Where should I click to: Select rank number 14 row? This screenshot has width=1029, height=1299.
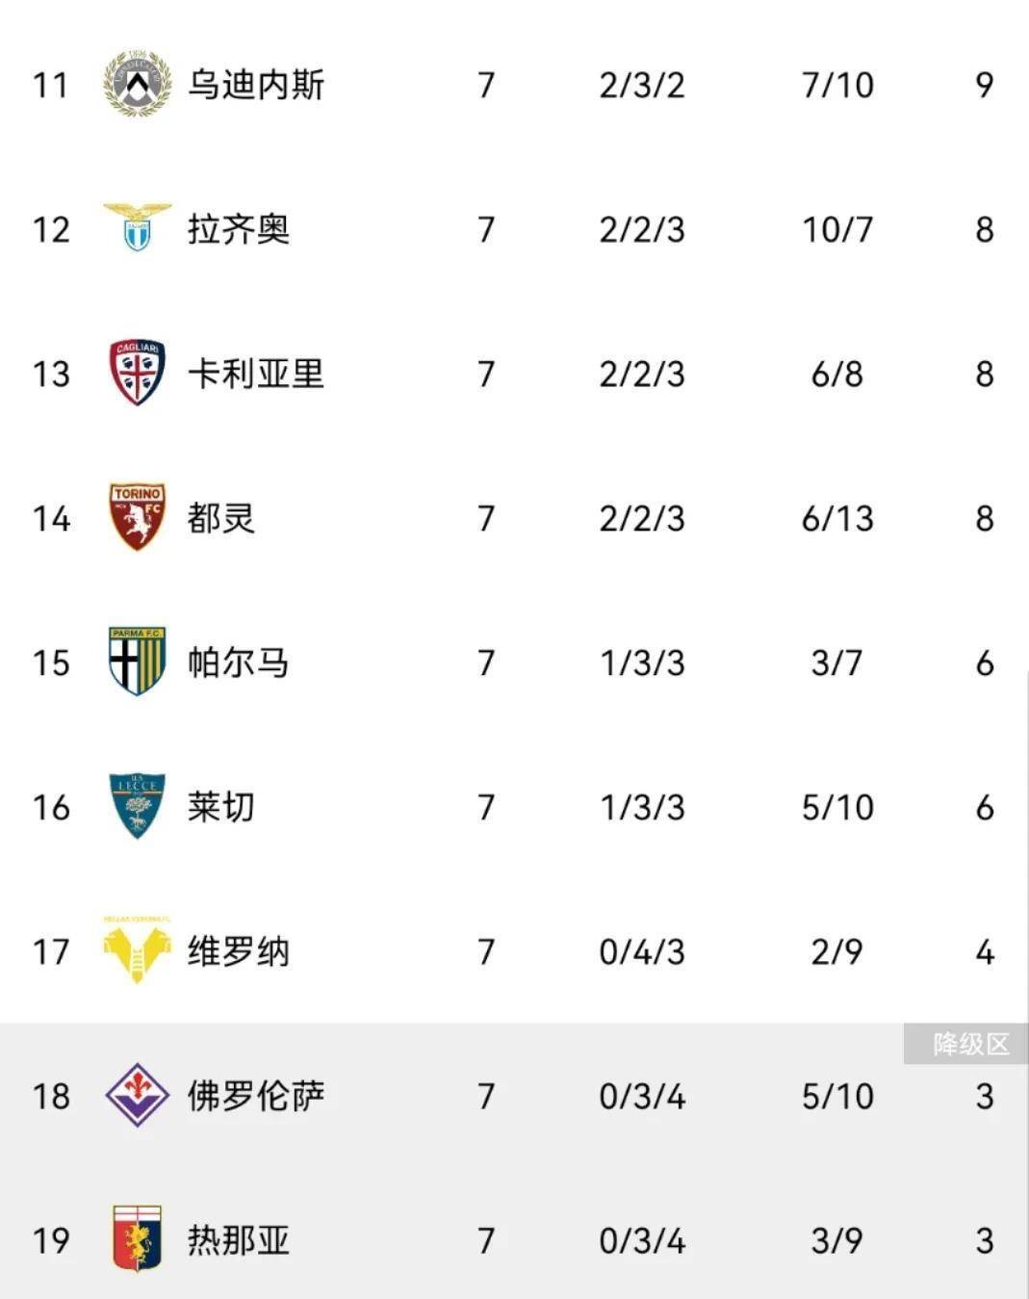[x=52, y=518]
